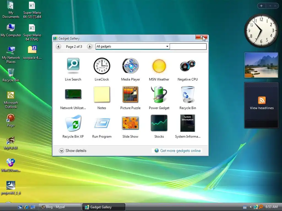Viewport: 282px width, 211px height.
Task: Open Internet Explorer from quick launch
Action: (26, 207)
